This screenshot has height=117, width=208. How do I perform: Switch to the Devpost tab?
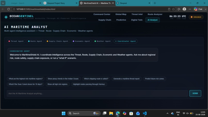click(133, 3)
